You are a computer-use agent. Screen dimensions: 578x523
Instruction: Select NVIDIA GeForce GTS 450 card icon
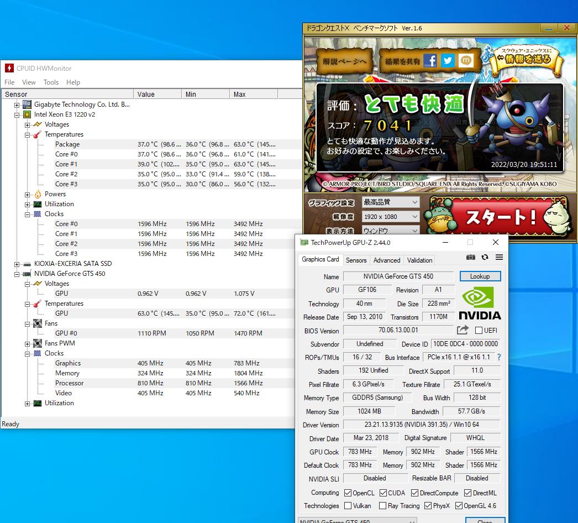pyautogui.click(x=27, y=274)
